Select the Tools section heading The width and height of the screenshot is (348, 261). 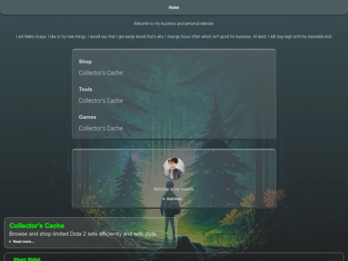click(86, 89)
